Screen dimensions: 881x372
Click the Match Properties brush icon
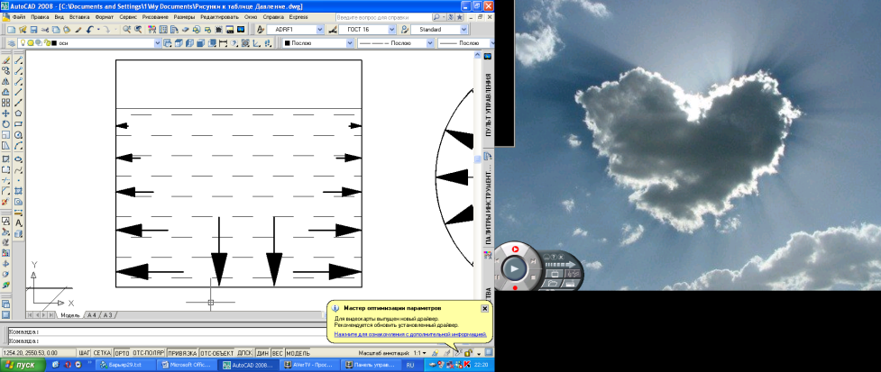tap(78, 29)
